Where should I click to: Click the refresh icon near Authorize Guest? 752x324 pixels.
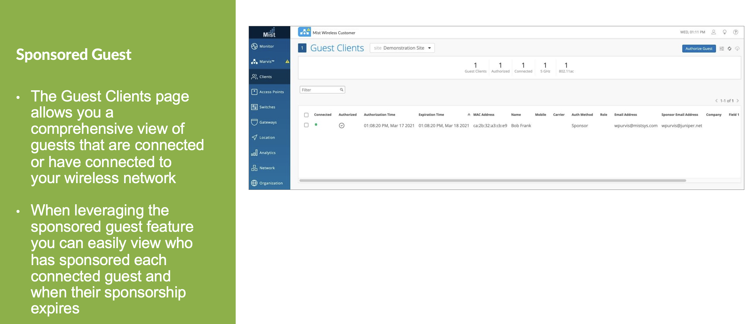(729, 49)
